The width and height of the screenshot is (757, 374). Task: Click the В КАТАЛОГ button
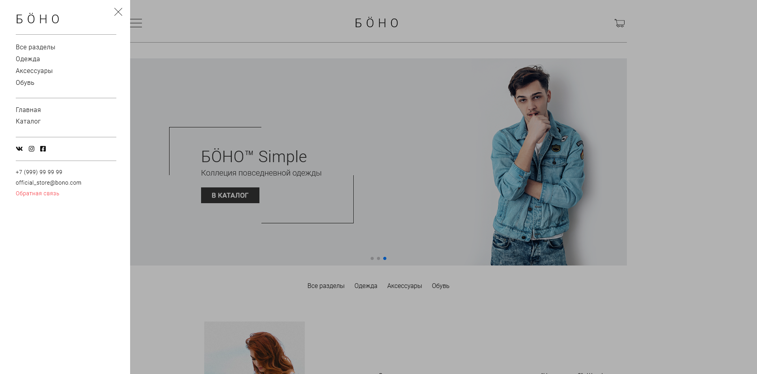[x=230, y=195]
